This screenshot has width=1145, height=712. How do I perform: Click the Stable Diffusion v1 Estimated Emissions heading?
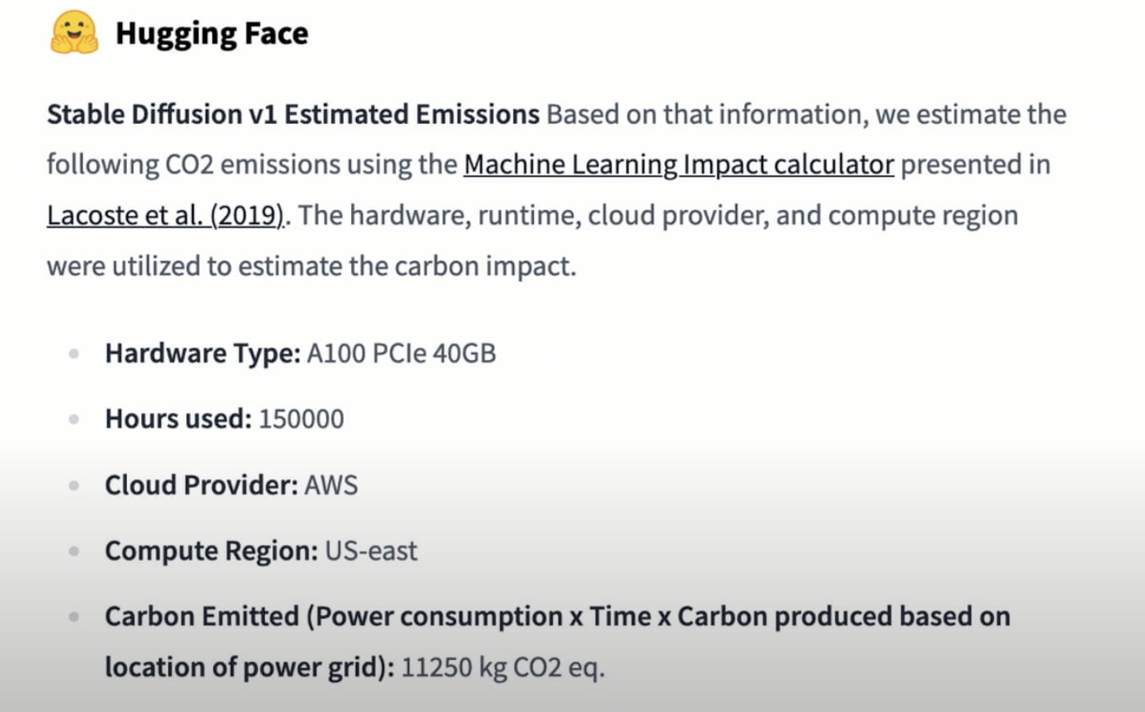pos(293,114)
